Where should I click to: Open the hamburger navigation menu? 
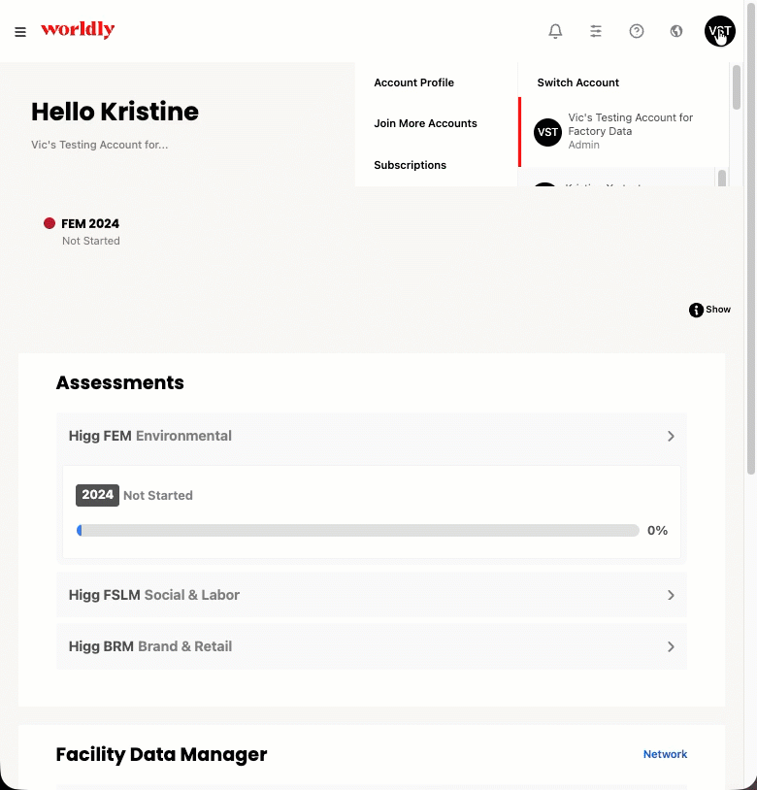point(20,32)
